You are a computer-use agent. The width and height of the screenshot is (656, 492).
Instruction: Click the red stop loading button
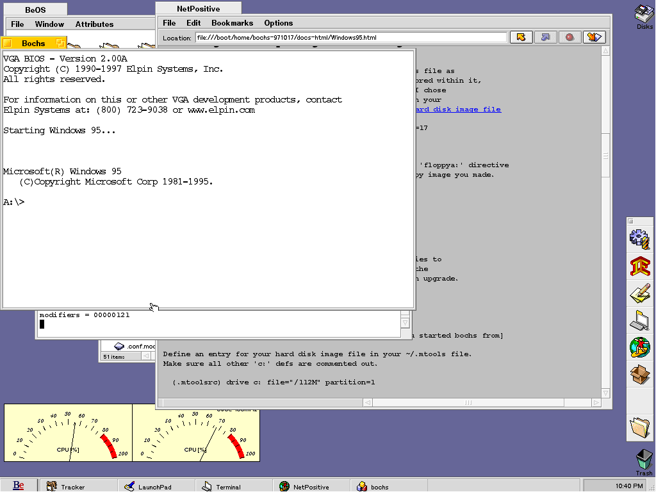pyautogui.click(x=570, y=37)
